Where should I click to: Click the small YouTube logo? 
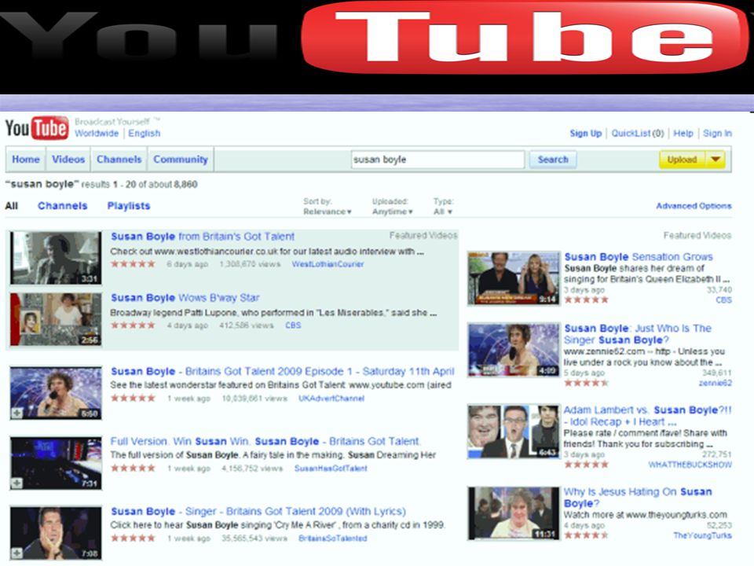pos(37,128)
